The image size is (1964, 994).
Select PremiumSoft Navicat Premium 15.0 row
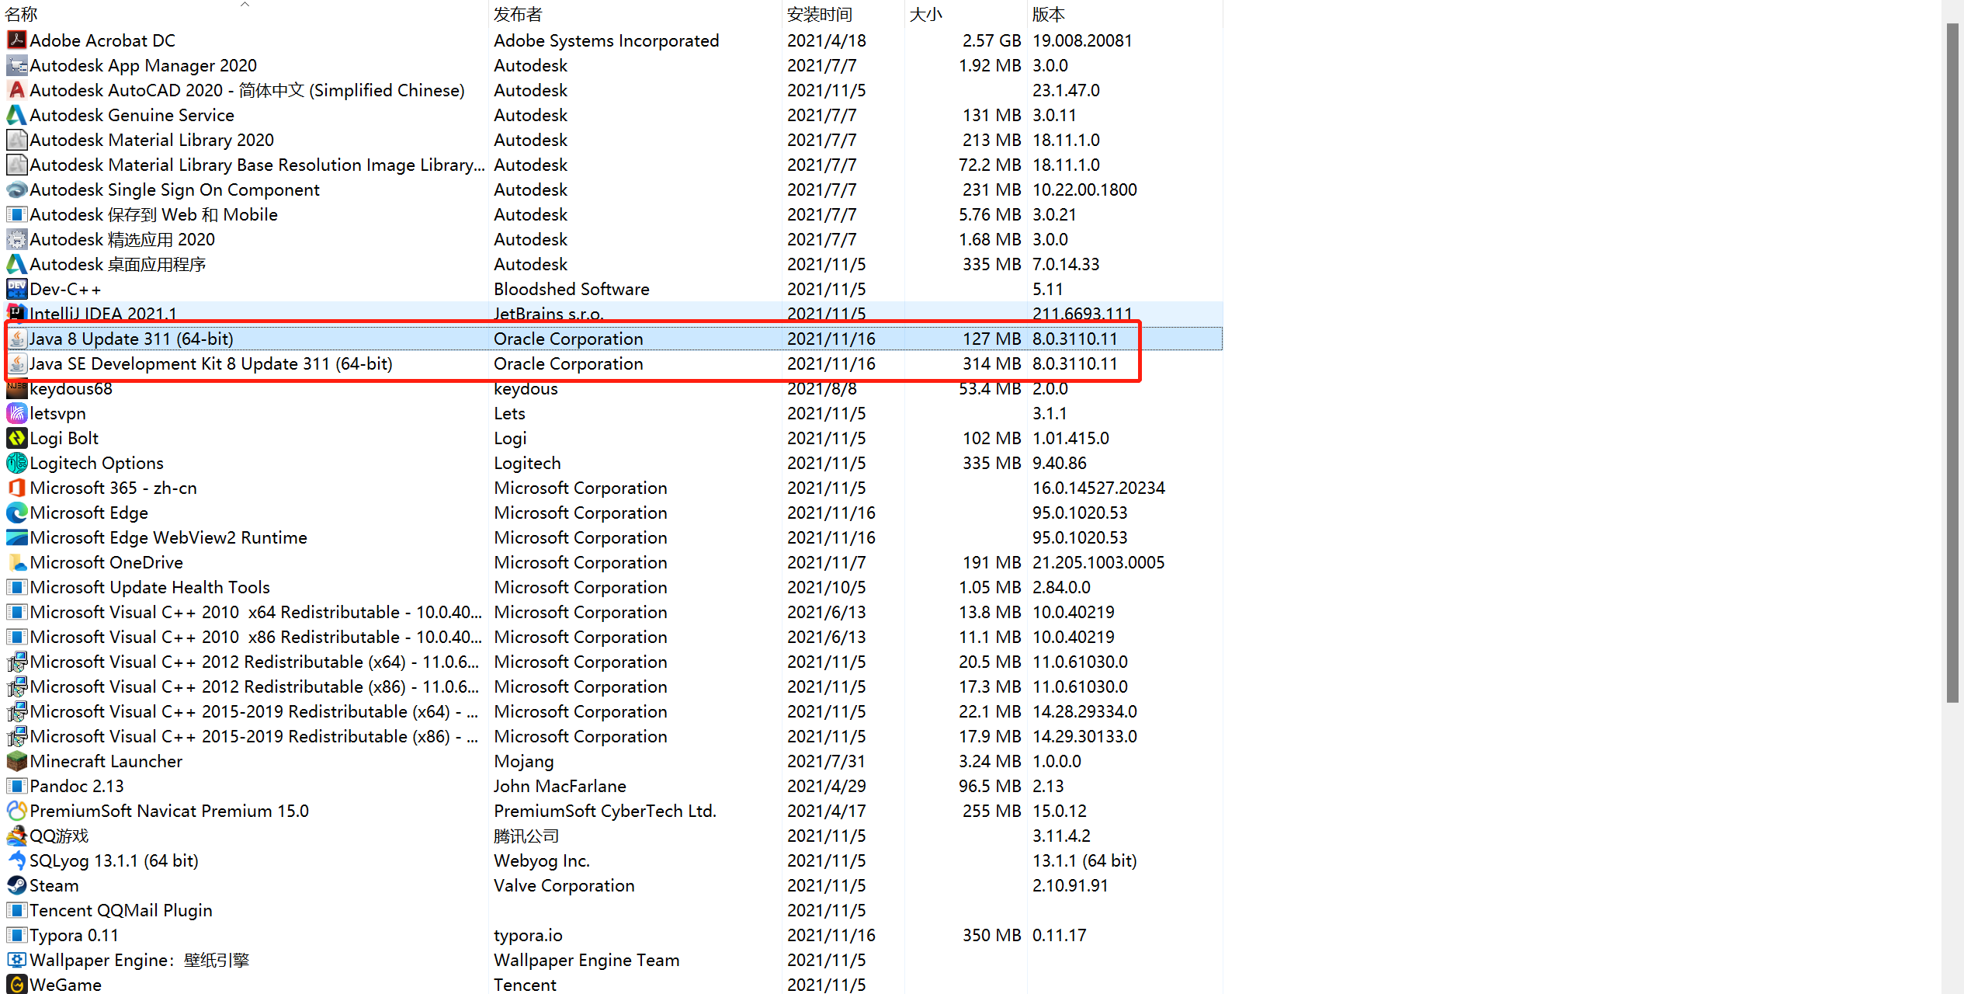pos(169,811)
